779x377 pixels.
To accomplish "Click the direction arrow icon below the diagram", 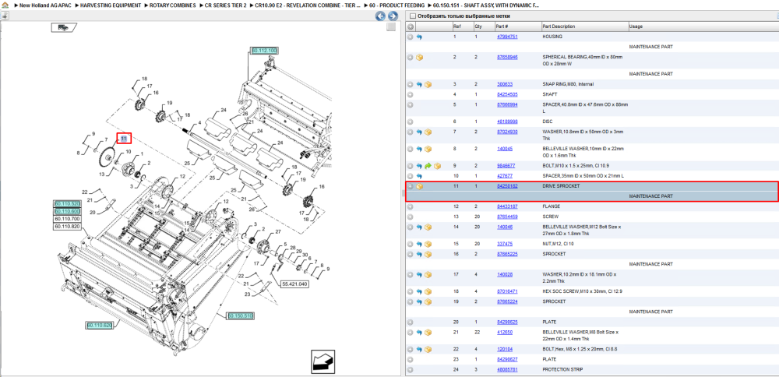I will (324, 361).
